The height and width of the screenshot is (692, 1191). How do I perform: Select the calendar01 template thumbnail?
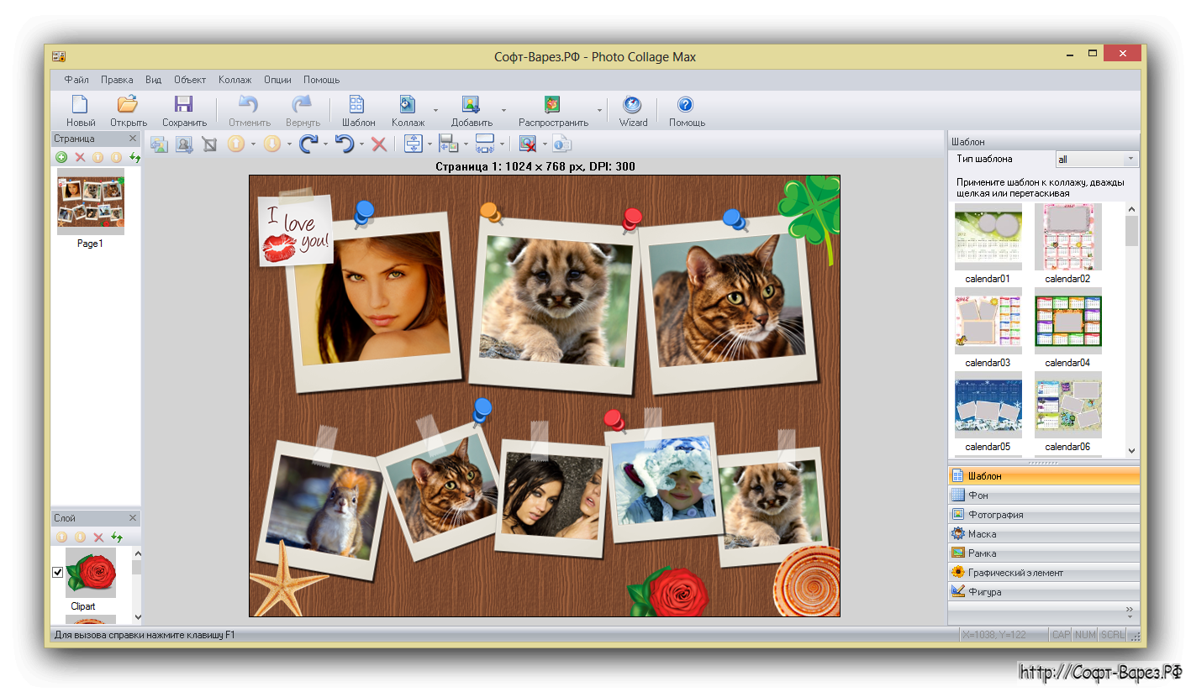(x=988, y=237)
